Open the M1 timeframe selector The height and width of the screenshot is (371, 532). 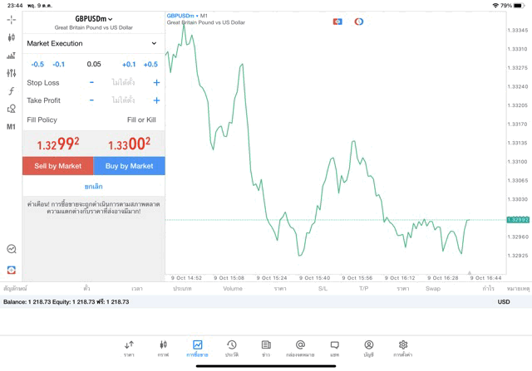tap(11, 127)
